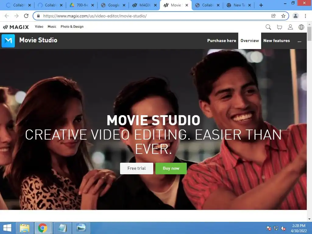Select the Overview tab
312x234 pixels.
pyautogui.click(x=250, y=41)
